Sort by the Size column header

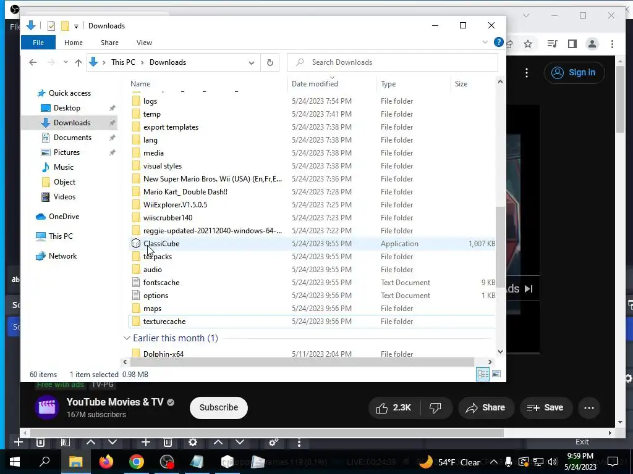pos(461,84)
